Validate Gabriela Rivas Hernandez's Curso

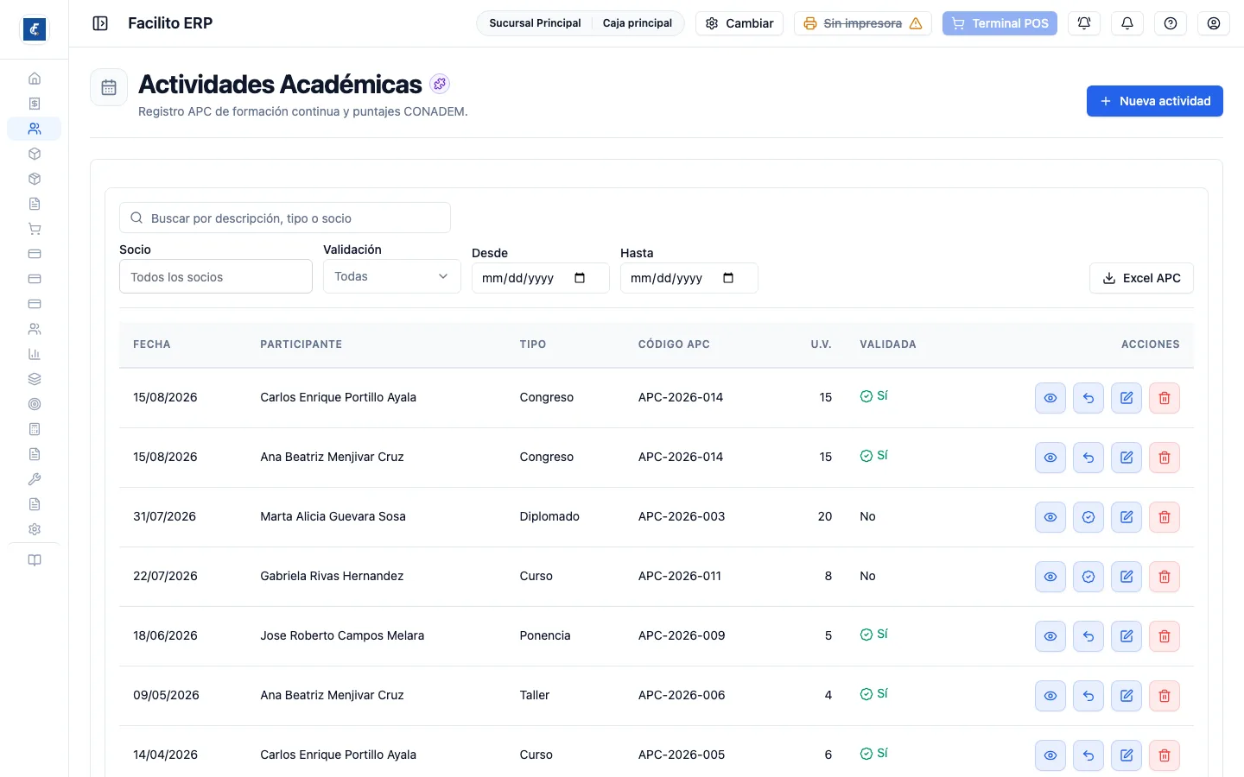pos(1088,577)
